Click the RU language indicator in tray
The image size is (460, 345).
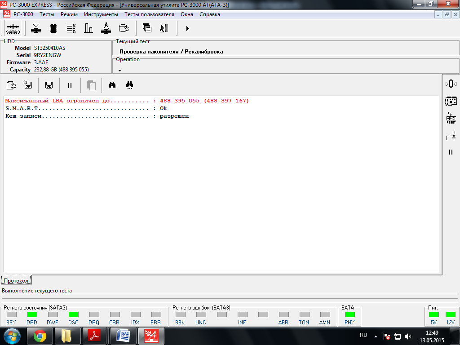363,335
